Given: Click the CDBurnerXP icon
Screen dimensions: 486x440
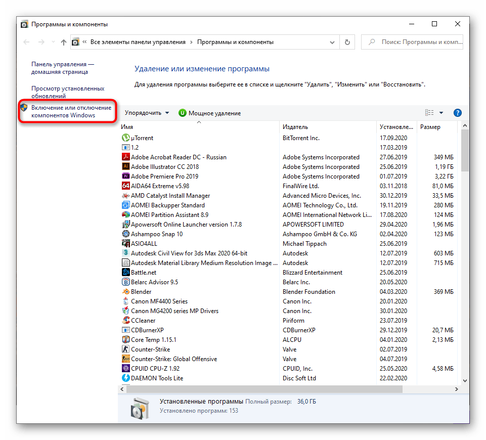Looking at the screenshot, I should (x=125, y=330).
